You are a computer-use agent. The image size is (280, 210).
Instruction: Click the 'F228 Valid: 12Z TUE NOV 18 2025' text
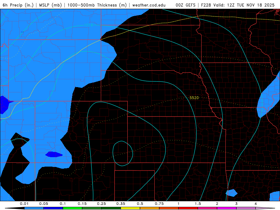(x=238, y=5)
